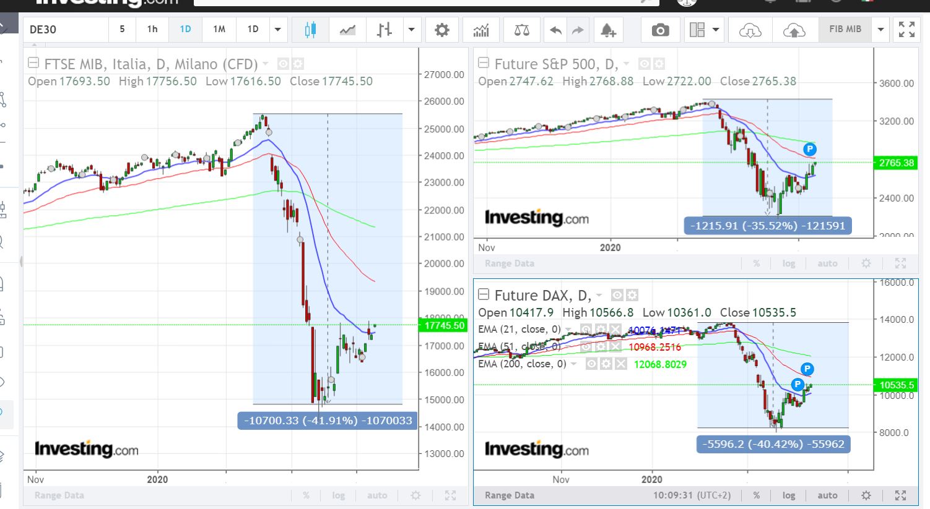Hide the EMA 51 indicator
This screenshot has width=930, height=509.
point(585,347)
